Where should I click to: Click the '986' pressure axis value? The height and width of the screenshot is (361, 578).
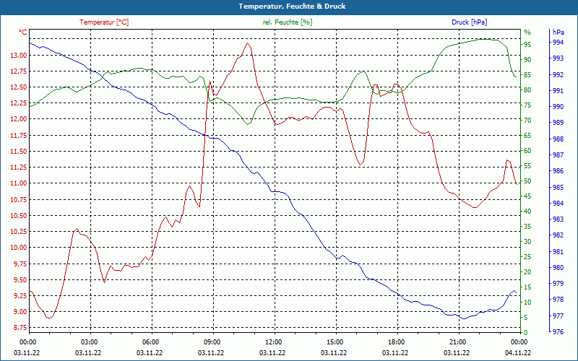click(558, 171)
